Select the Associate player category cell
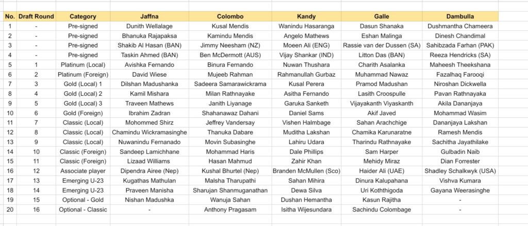The width and height of the screenshot is (528, 226). point(83,171)
